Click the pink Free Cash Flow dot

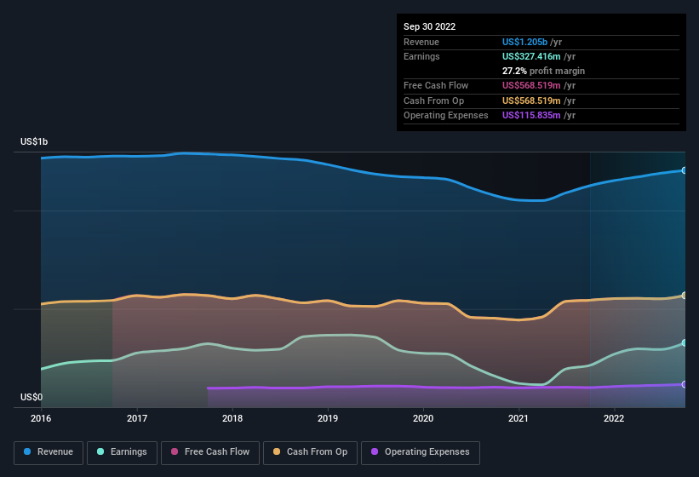[x=175, y=451]
